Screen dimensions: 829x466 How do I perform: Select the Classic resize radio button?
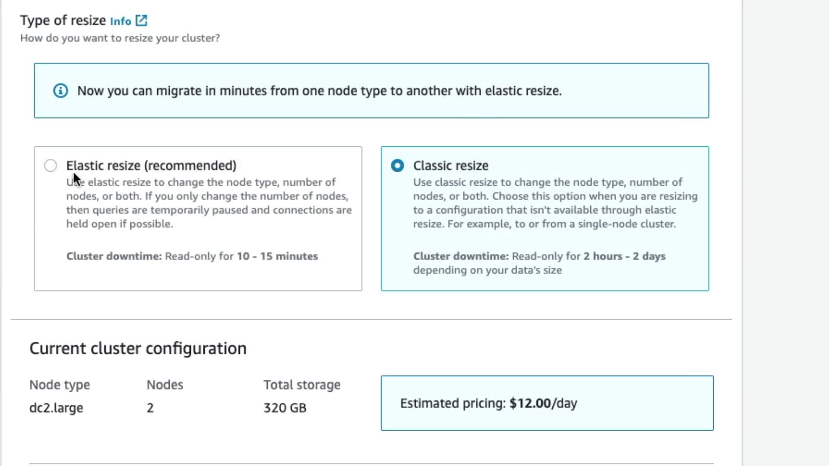pyautogui.click(x=397, y=166)
